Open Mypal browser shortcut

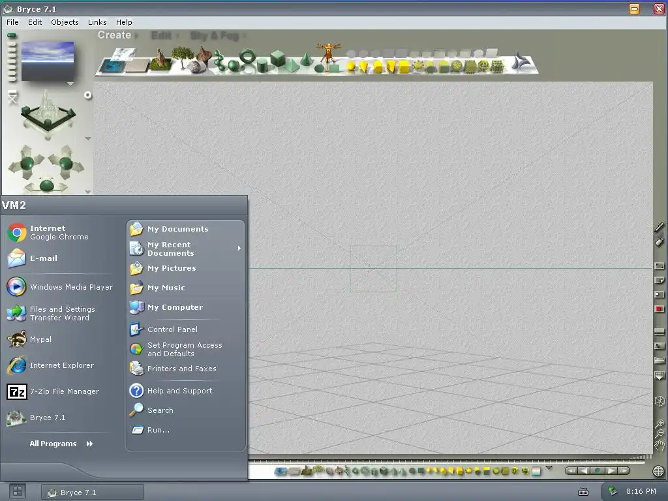30,339
